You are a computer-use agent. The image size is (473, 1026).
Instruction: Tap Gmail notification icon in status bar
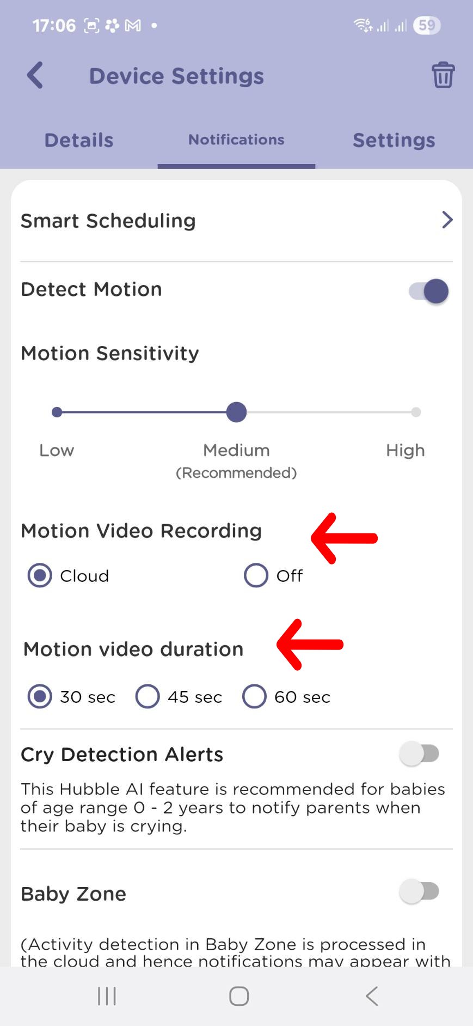(x=133, y=26)
